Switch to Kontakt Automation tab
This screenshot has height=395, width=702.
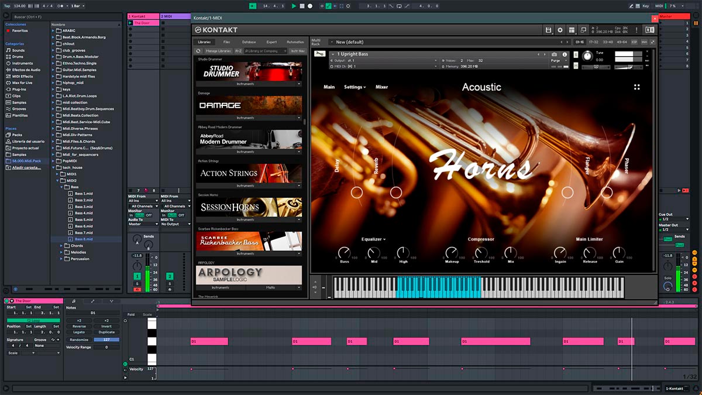(295, 42)
